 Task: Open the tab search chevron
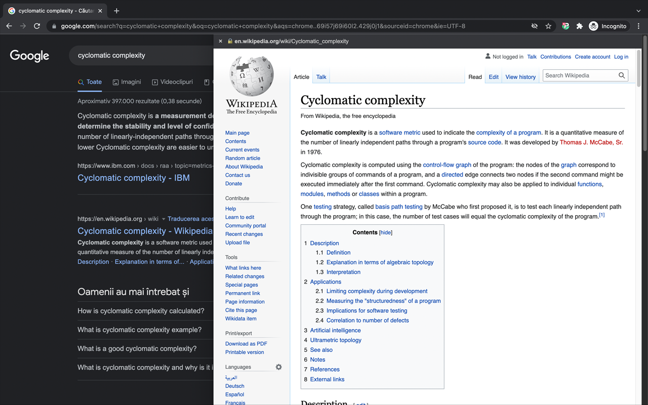pos(638,11)
